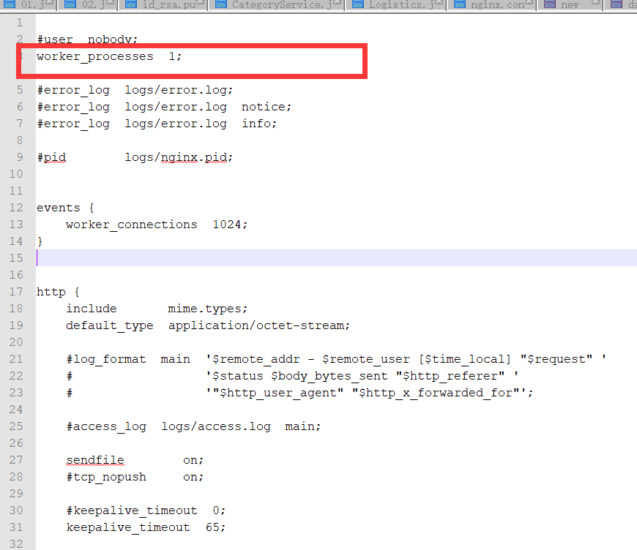This screenshot has width=637, height=550.
Task: Click 'mime.types;' text
Action: coord(208,309)
